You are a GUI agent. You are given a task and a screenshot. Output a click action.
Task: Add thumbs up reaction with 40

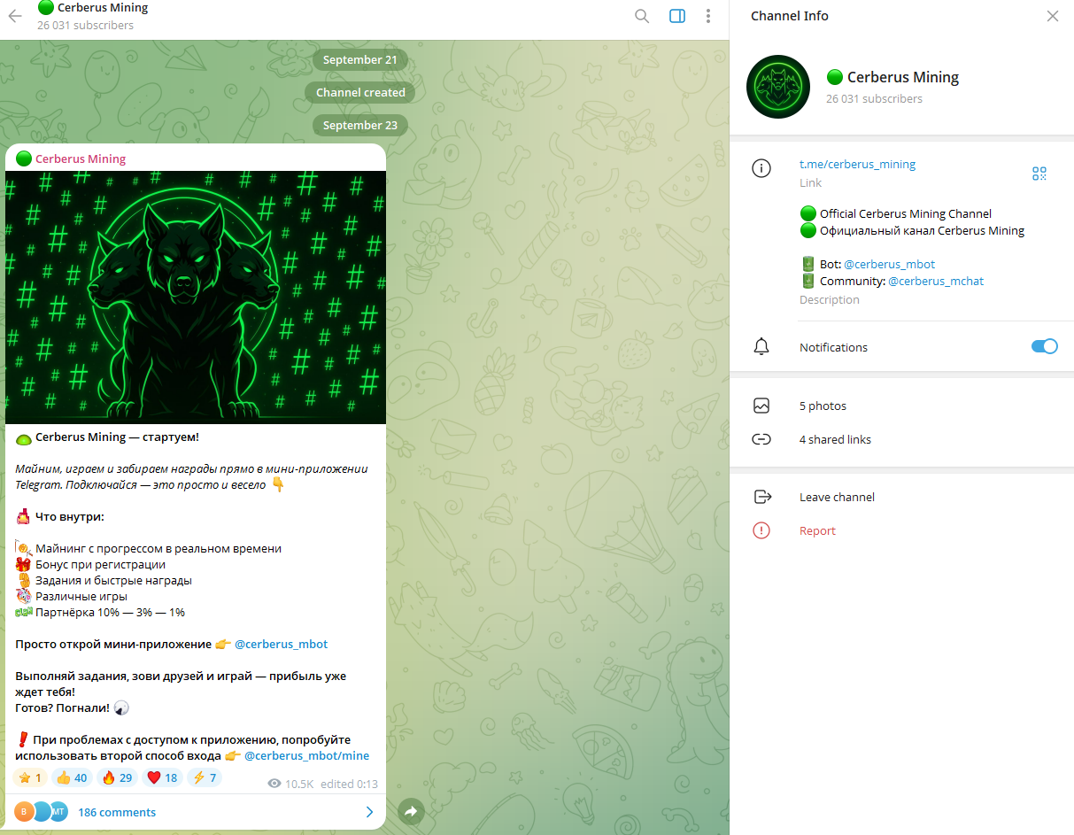(71, 777)
